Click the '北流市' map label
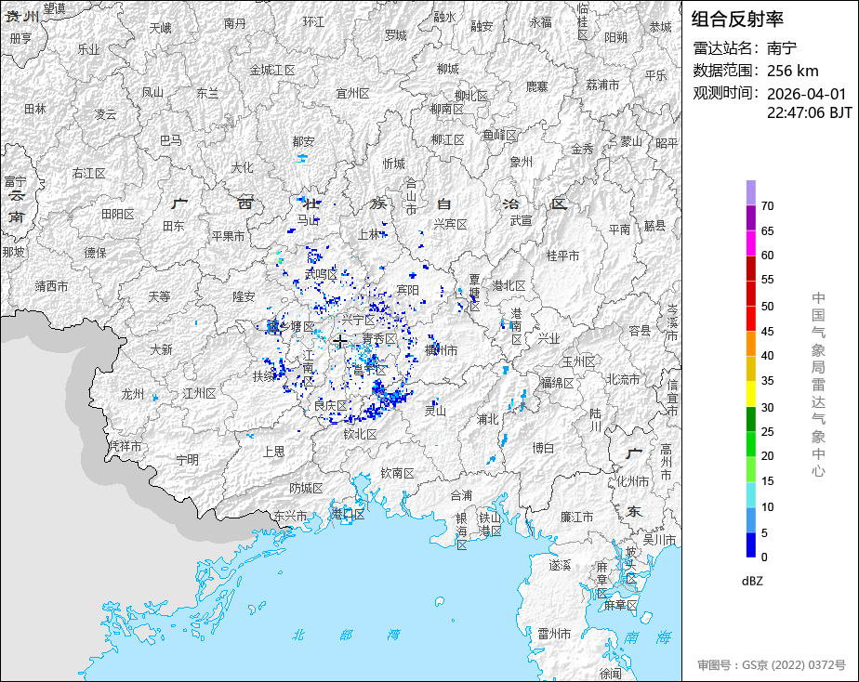This screenshot has width=859, height=682. point(622,379)
